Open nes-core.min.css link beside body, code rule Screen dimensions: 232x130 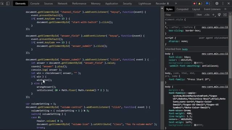215,73
